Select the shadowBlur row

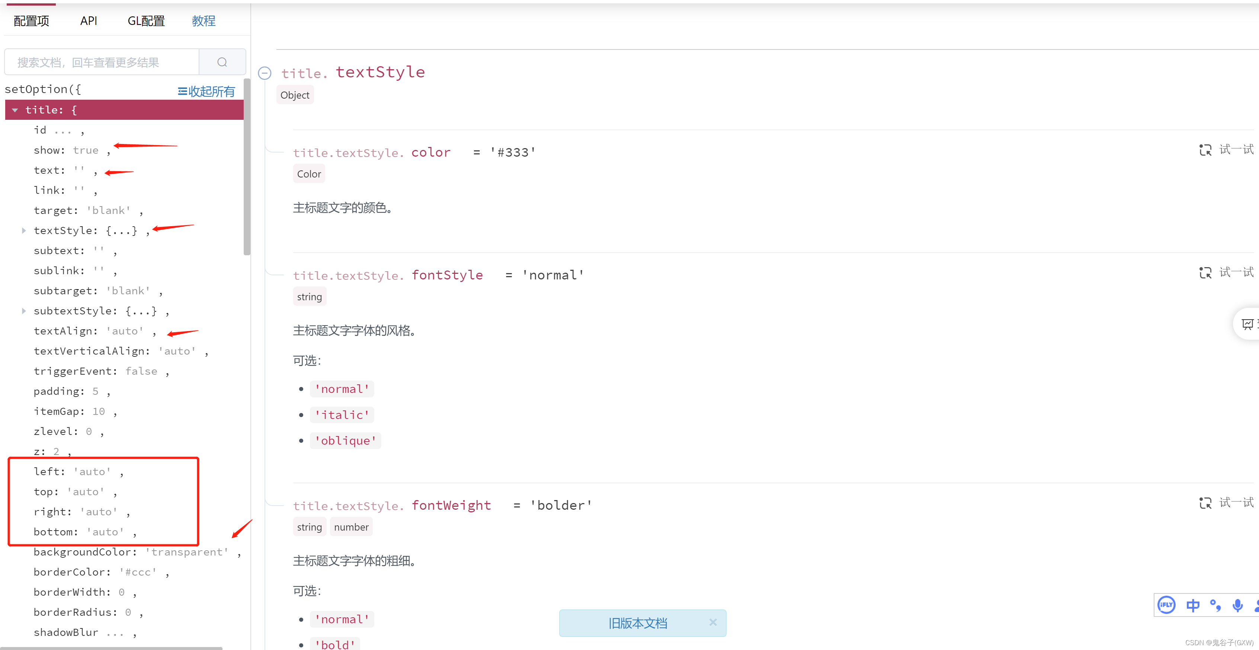124,632
